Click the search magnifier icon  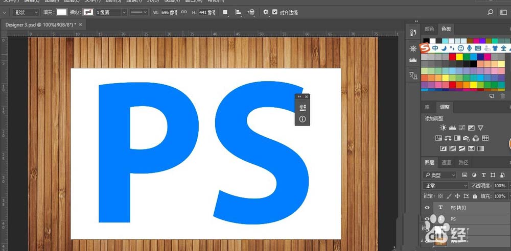pyautogui.click(x=490, y=12)
